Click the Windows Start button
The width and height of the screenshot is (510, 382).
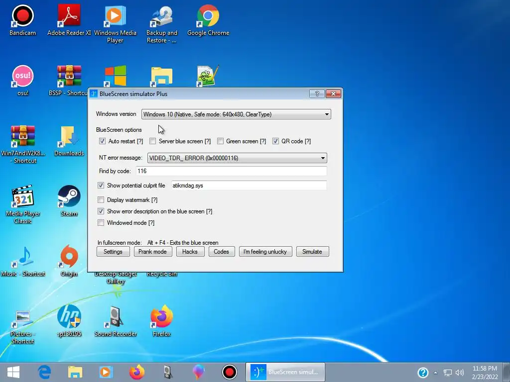pos(13,372)
